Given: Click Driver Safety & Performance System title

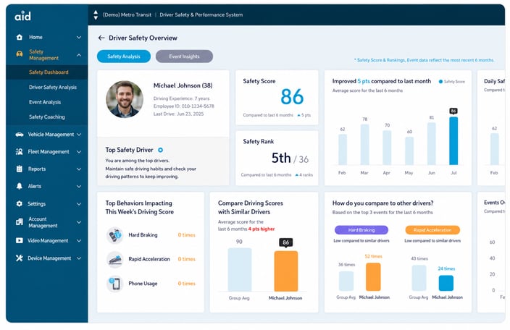Looking at the screenshot, I should pos(201,15).
